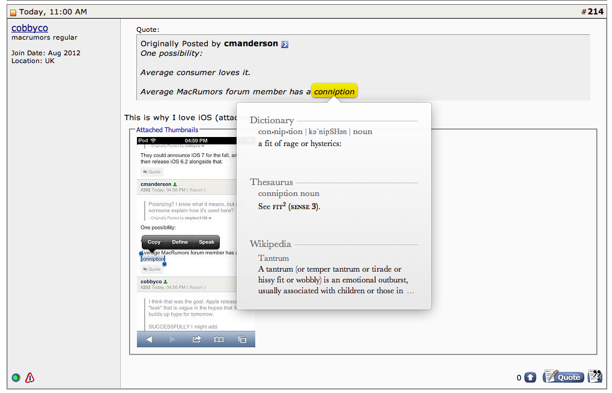Image resolution: width=612 pixels, height=393 pixels.
Task: Click the 'Average consumer loves it.' quoted line
Action: point(195,72)
